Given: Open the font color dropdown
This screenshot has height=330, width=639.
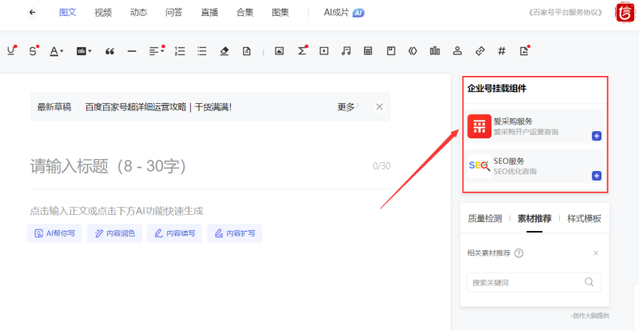Looking at the screenshot, I should 57,51.
